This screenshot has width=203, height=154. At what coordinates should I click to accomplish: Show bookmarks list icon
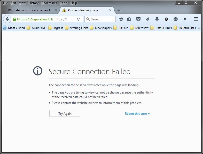pyautogui.click(x=129, y=19)
